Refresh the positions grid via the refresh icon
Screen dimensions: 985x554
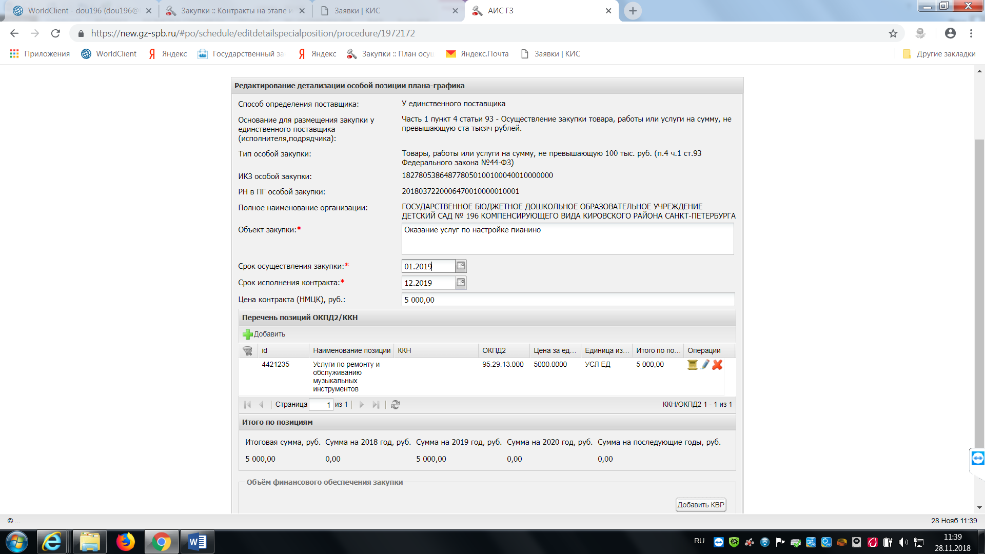pyautogui.click(x=395, y=405)
